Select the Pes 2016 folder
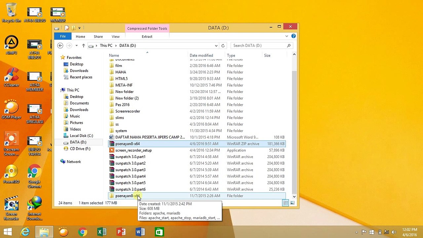 coord(197,105)
